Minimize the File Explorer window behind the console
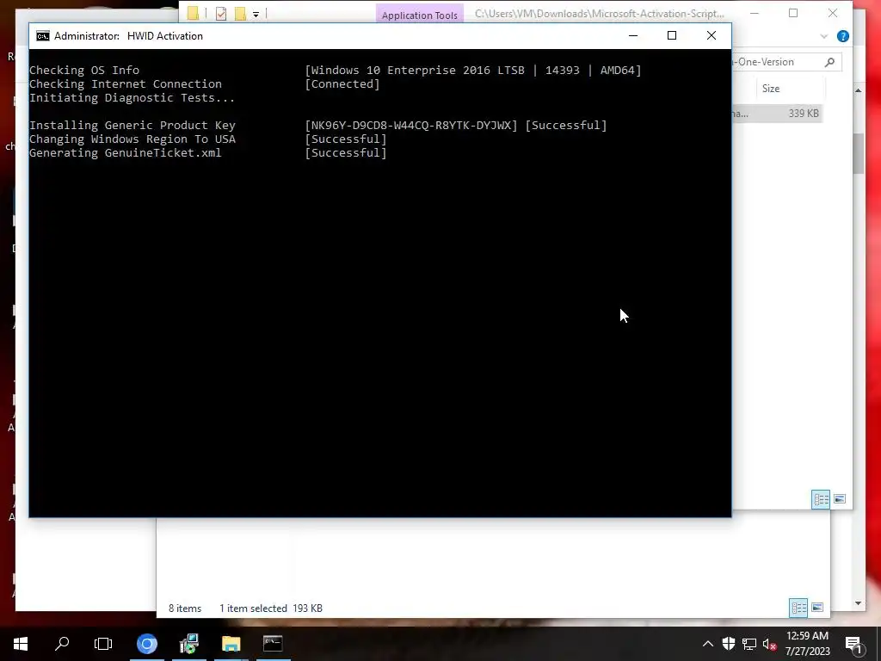881x661 pixels. (755, 13)
